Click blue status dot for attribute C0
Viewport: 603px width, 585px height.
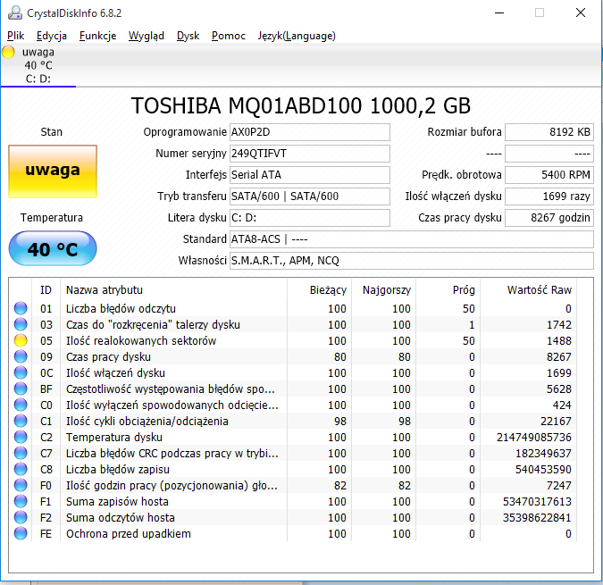click(21, 405)
